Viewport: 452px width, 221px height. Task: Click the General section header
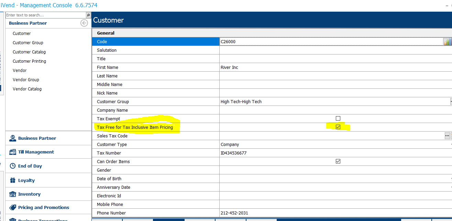272,33
